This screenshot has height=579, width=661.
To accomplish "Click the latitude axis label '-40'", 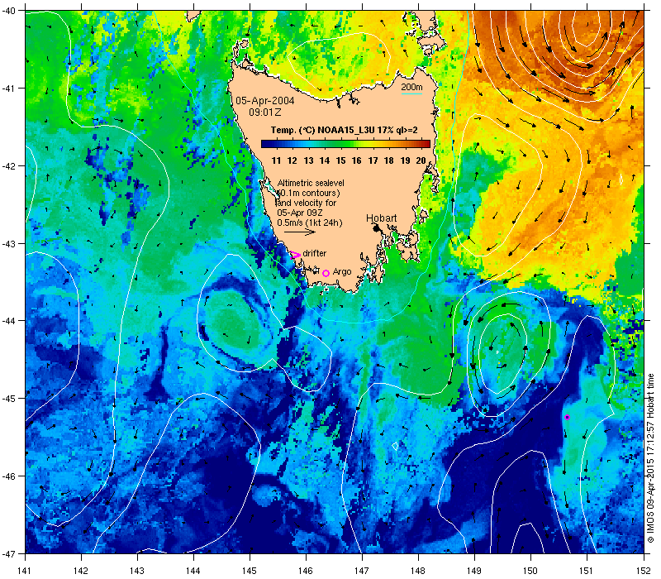I will click(8, 11).
